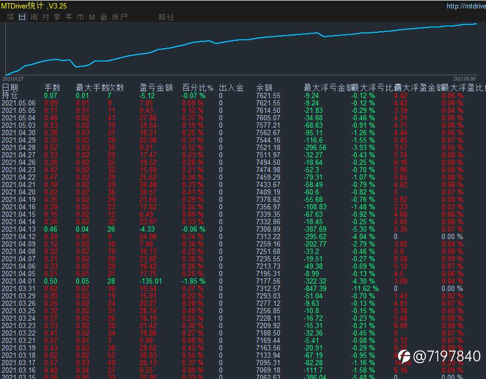The width and height of the screenshot is (486, 379).
Task: Open the 月 monthly statistics tab
Action: 45,17
